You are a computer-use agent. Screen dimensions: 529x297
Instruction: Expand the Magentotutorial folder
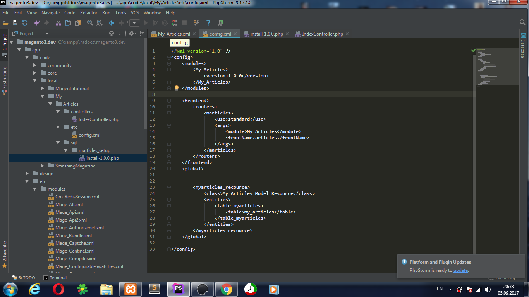(x=42, y=89)
